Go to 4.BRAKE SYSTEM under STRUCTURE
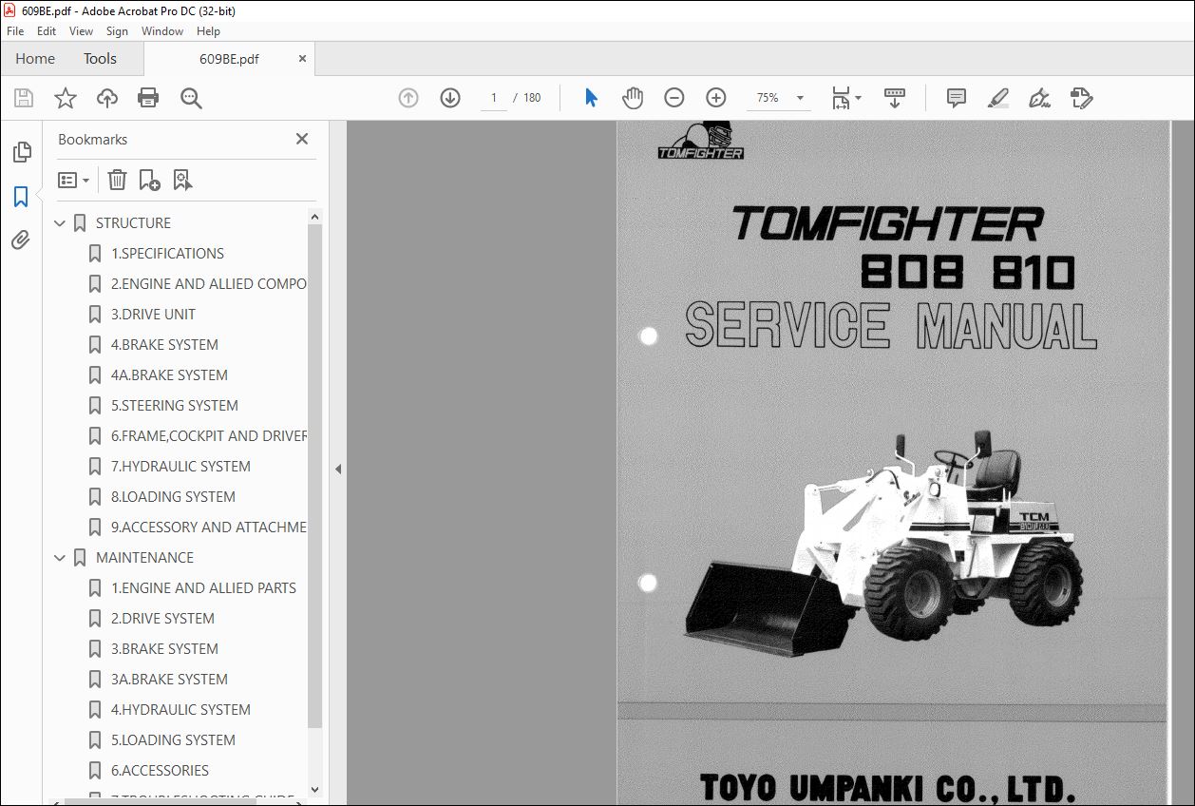Image resolution: width=1195 pixels, height=806 pixels. (x=164, y=345)
